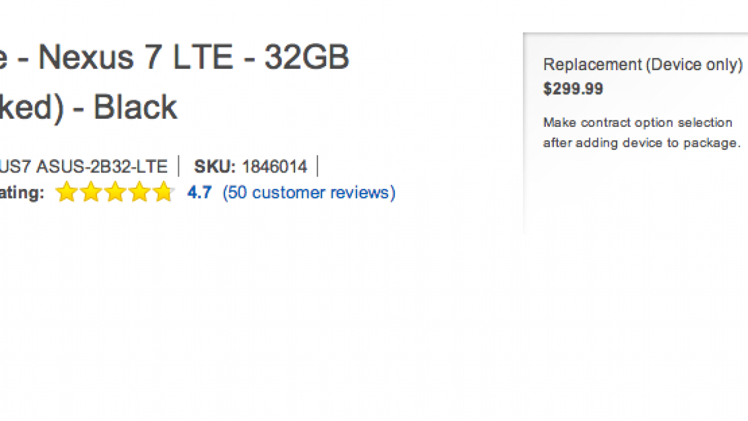Select the ASUS-2B32-LTE model number text
The image size is (748, 421).
pyautogui.click(x=102, y=167)
